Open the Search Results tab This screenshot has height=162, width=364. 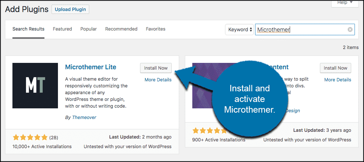(x=28, y=29)
